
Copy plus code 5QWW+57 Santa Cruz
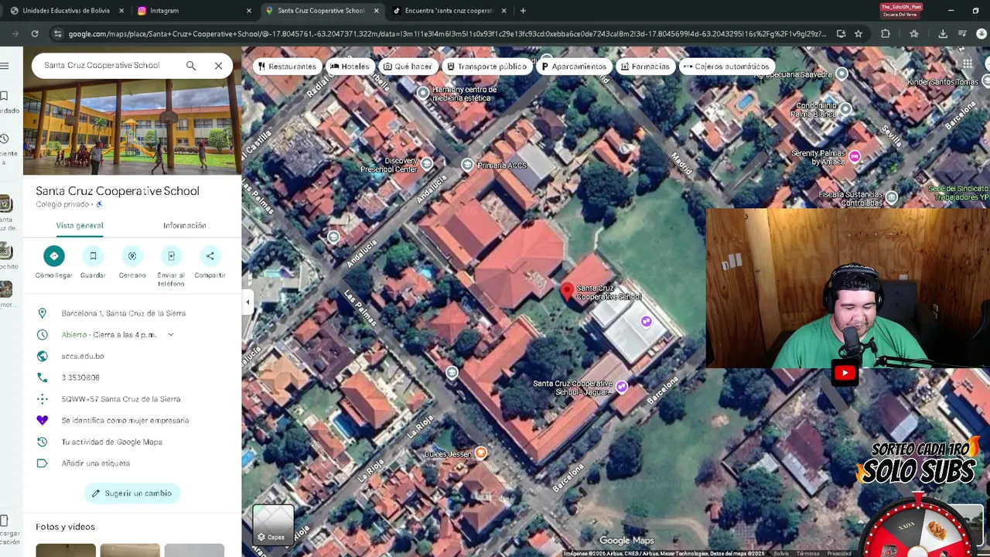point(121,399)
